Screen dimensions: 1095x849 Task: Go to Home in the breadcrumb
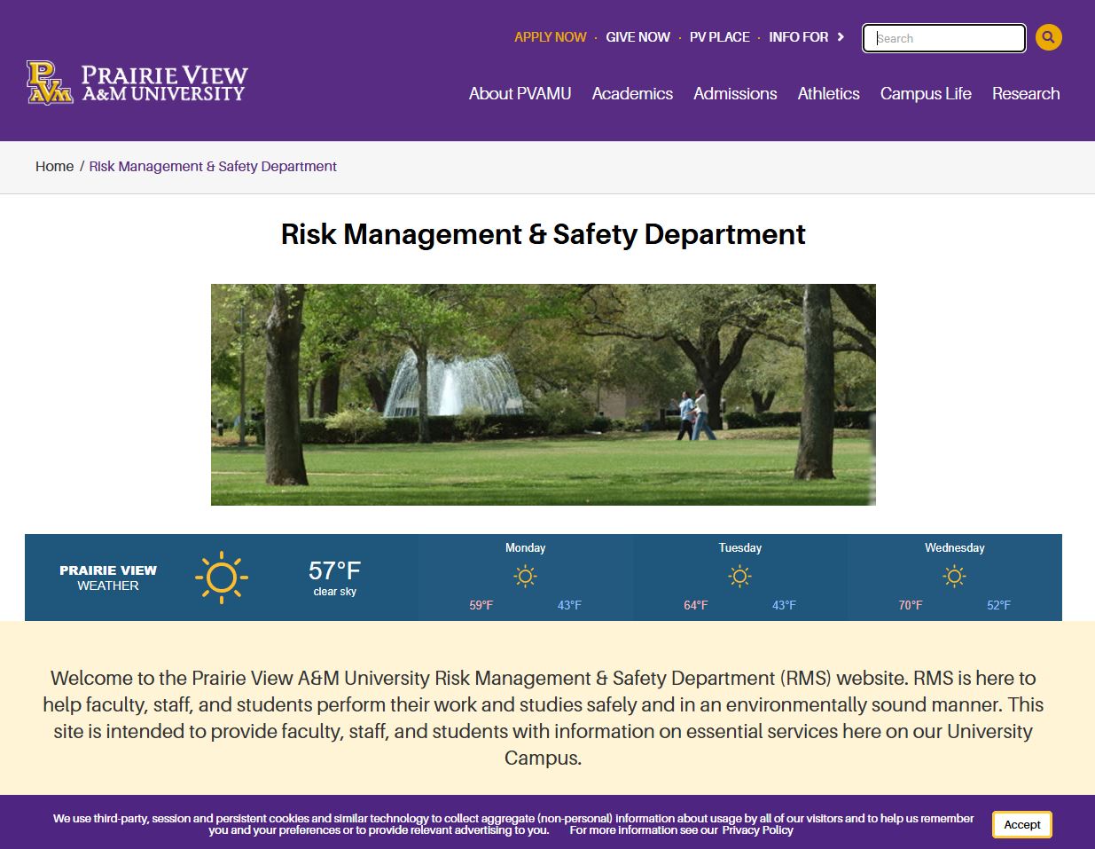click(54, 167)
